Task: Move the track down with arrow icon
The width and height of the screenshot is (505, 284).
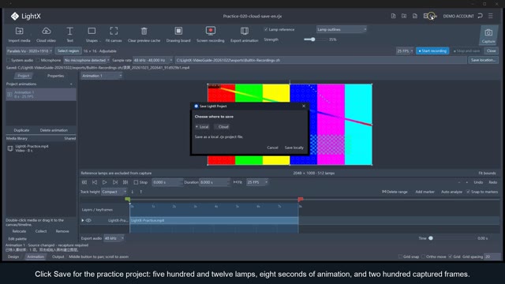Action: click(x=133, y=192)
